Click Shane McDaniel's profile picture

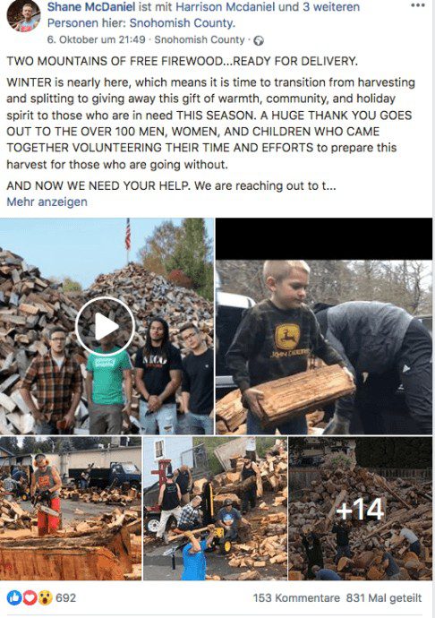tap(23, 16)
